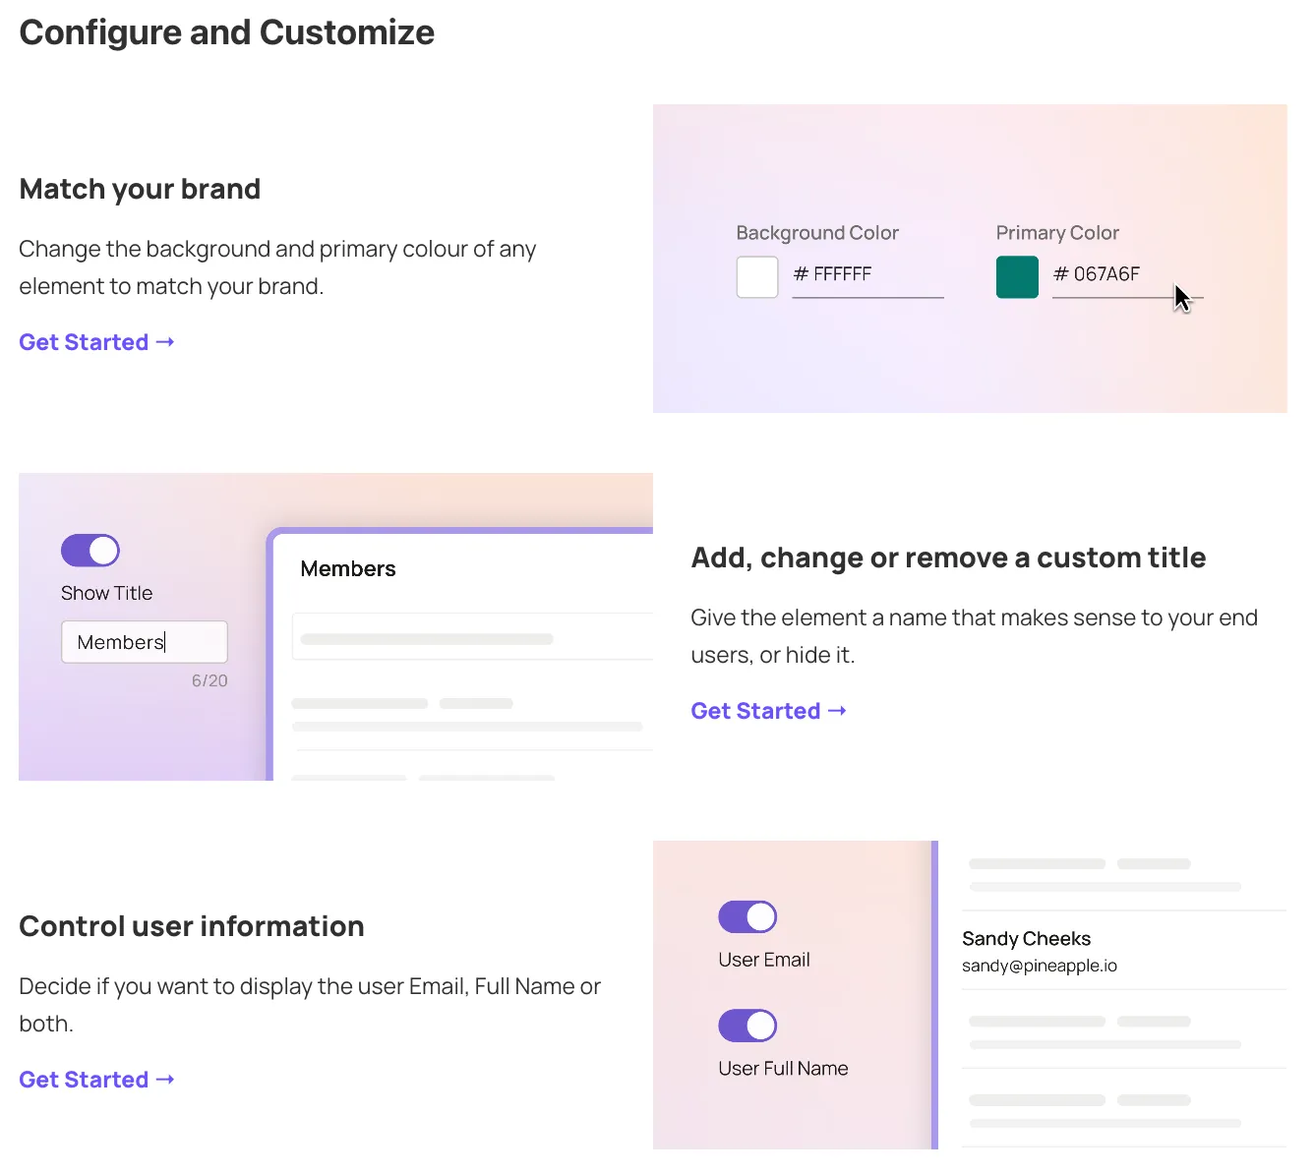Pick the teal Primary Color swatch
Screen dimensions: 1314x1174
coord(1017,277)
